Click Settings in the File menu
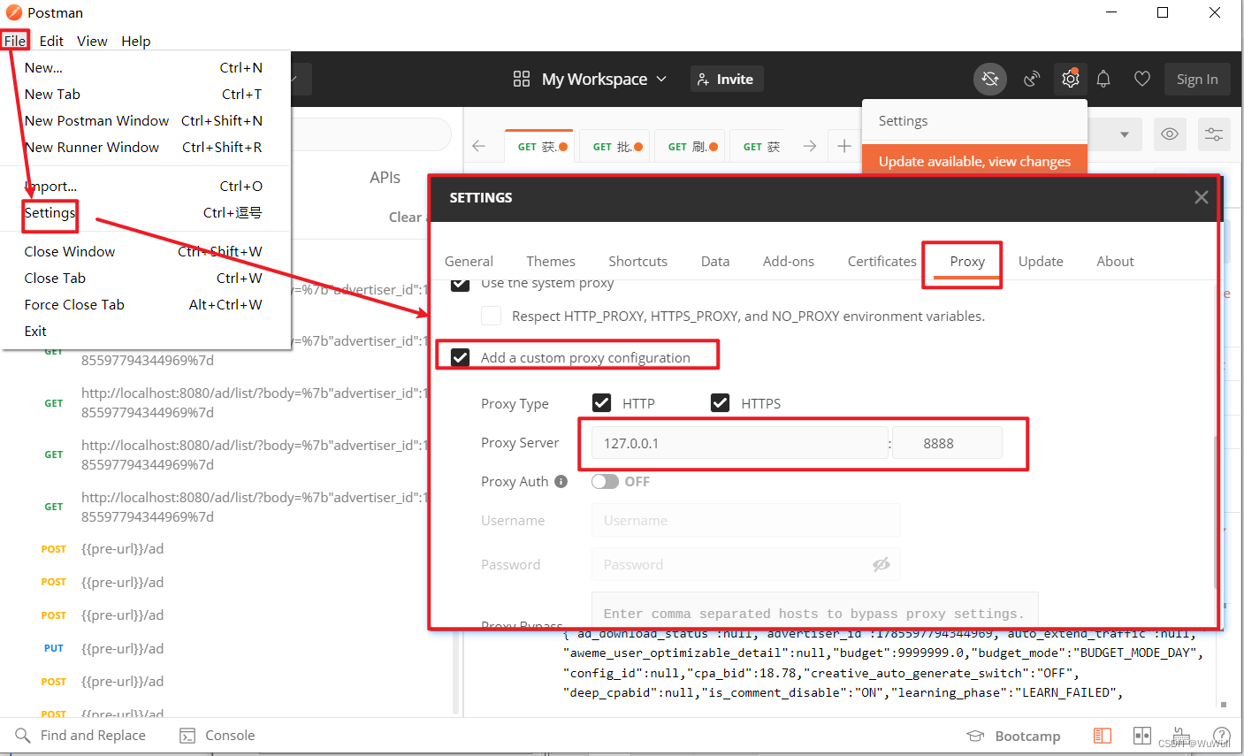Image resolution: width=1244 pixels, height=756 pixels. [144, 212]
